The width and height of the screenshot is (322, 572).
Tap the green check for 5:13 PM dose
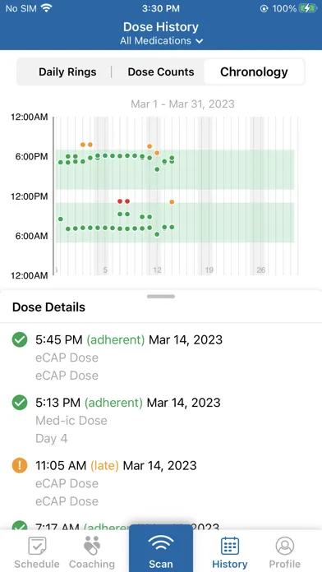(x=20, y=403)
